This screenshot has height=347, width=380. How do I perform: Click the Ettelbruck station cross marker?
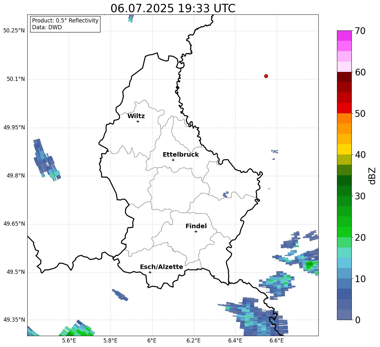point(173,160)
